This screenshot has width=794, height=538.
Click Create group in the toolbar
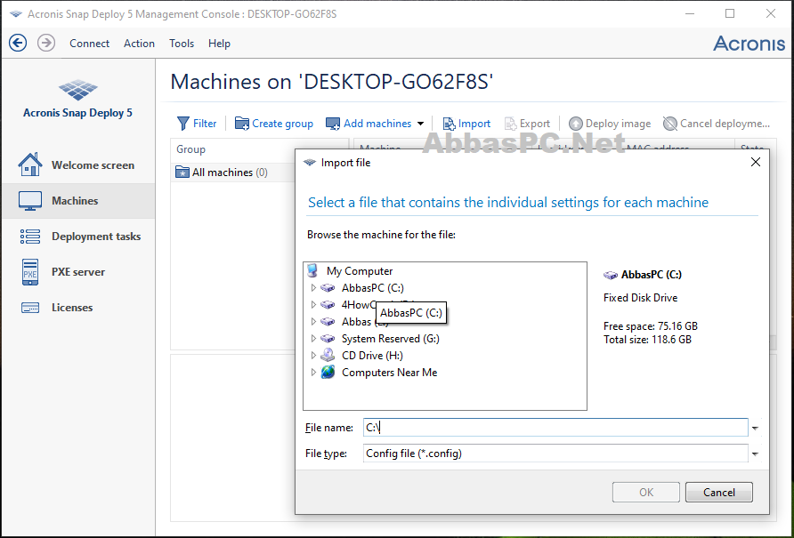click(274, 124)
